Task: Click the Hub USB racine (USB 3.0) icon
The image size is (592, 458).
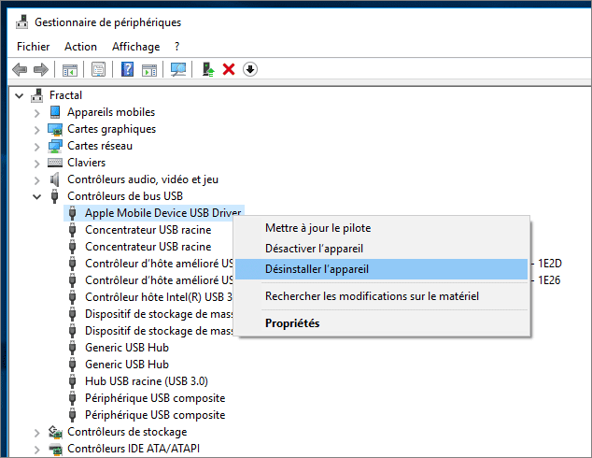Action: tap(73, 381)
